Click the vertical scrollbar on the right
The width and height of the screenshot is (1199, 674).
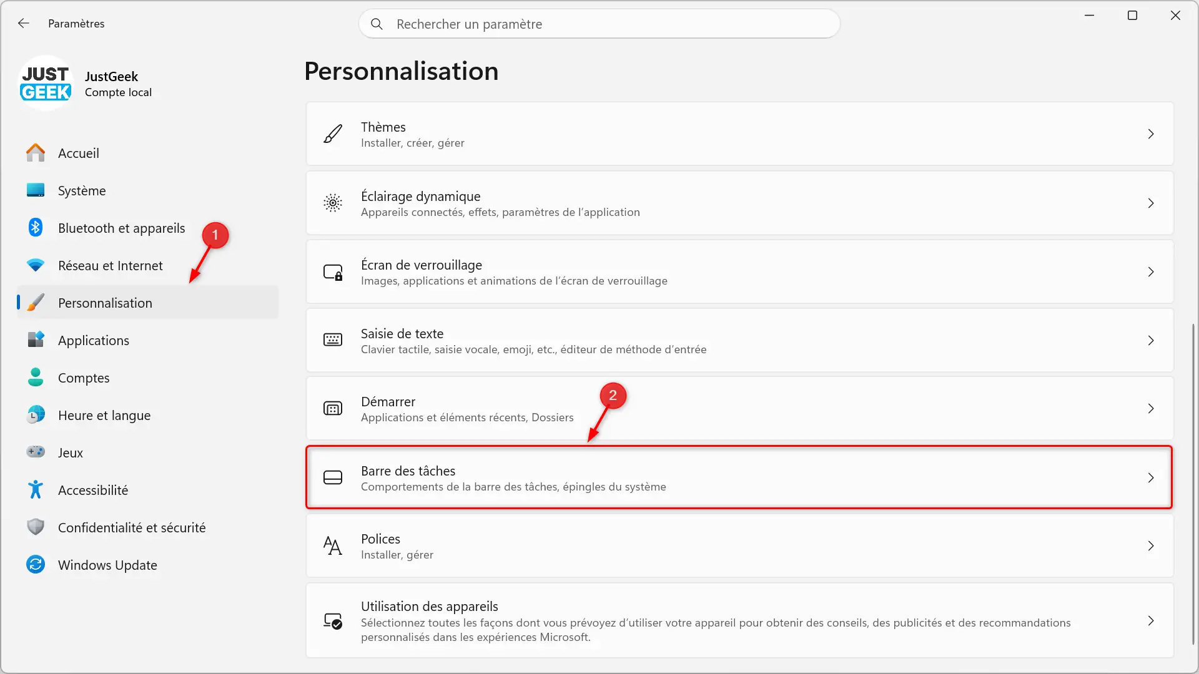[1193, 484]
